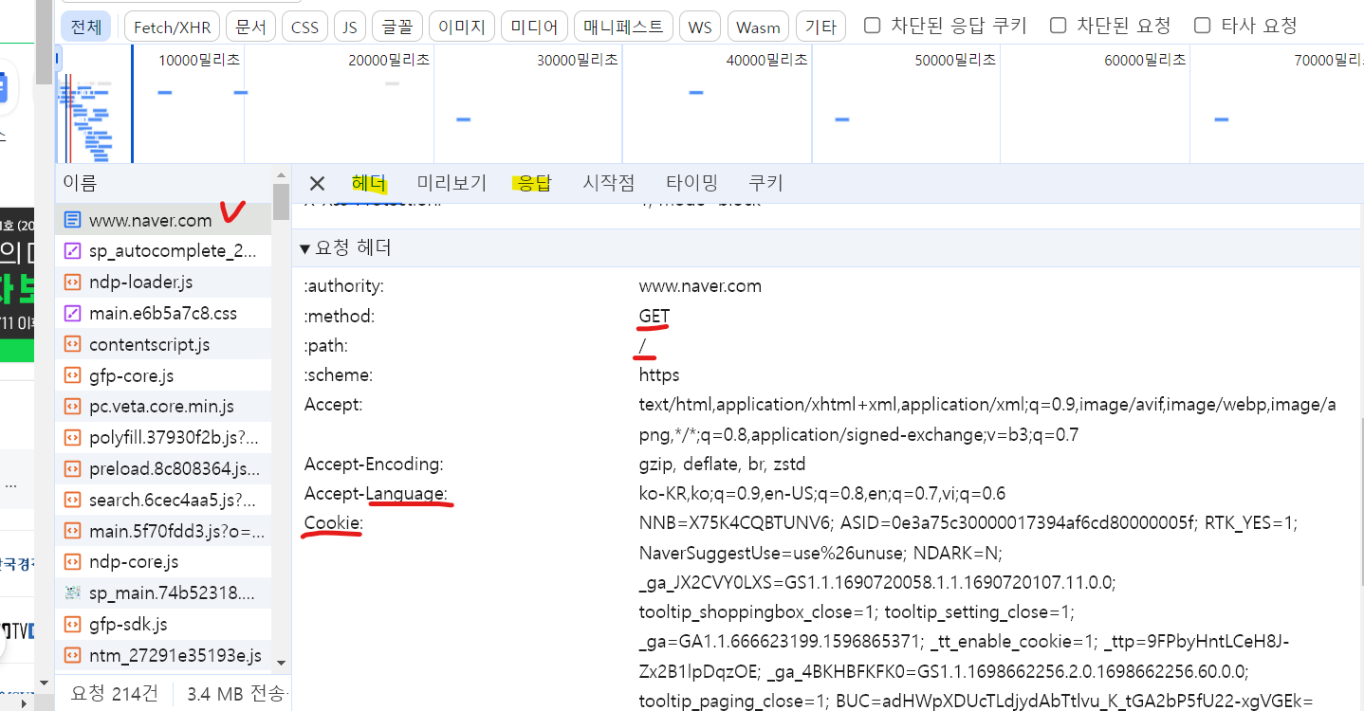Switch to the 타이밍 tab
Image resolution: width=1364 pixels, height=711 pixels.
click(x=691, y=183)
